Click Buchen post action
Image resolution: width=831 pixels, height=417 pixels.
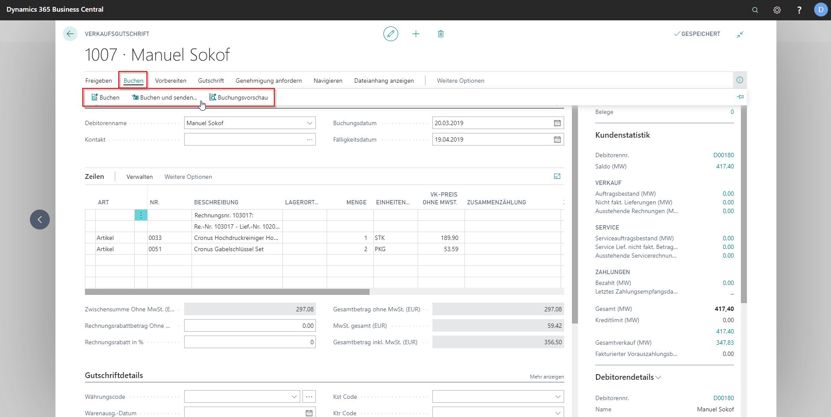(105, 97)
